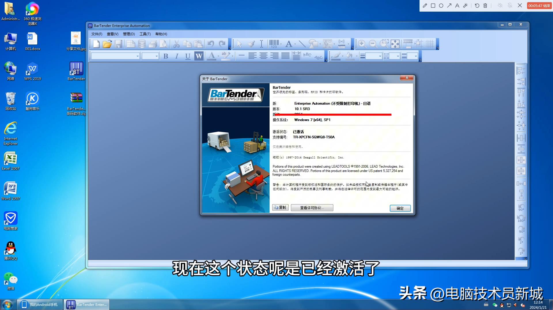Open the database connection setup icon
This screenshot has width=553, height=310.
(141, 44)
